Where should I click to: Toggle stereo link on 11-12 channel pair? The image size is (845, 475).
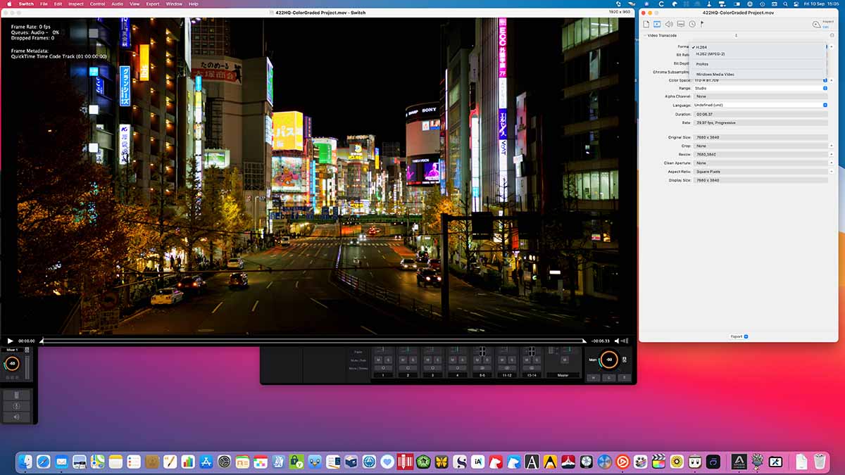tap(507, 368)
